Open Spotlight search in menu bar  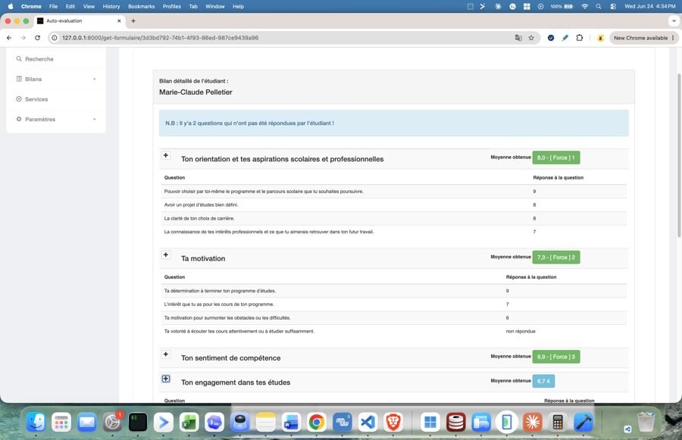tap(599, 7)
